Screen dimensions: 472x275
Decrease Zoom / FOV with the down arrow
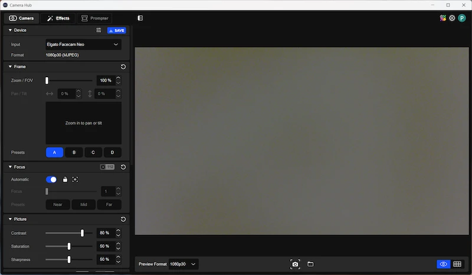point(119,82)
